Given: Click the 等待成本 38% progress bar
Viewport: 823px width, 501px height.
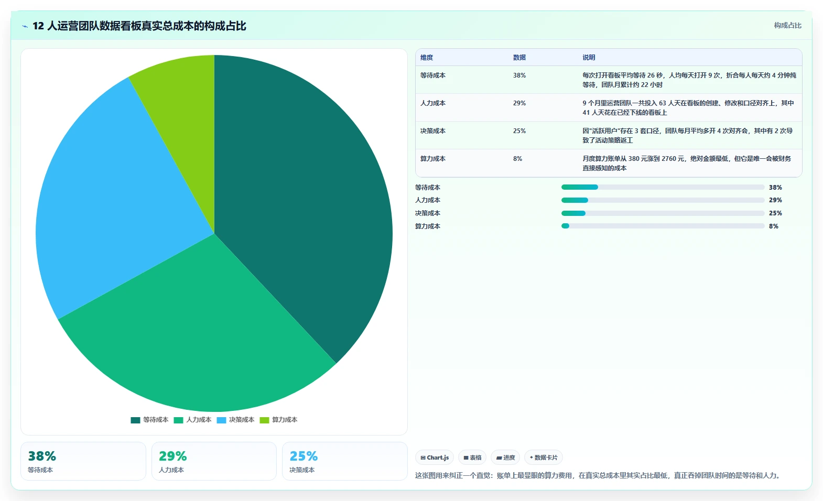Looking at the screenshot, I should click(x=663, y=187).
